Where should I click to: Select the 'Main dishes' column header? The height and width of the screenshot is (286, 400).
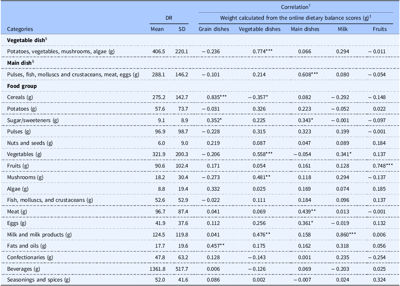305,29
